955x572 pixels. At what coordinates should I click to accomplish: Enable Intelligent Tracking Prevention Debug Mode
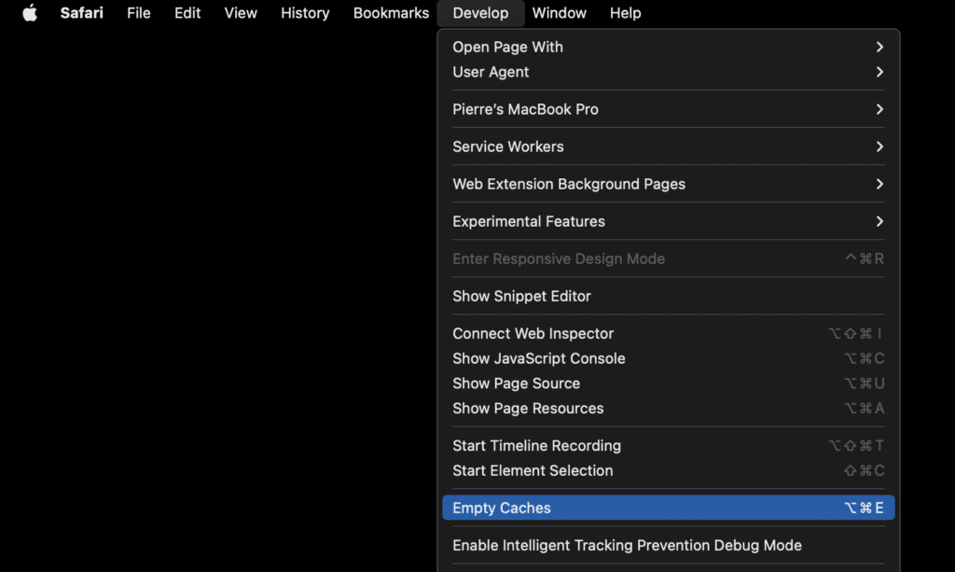668,545
